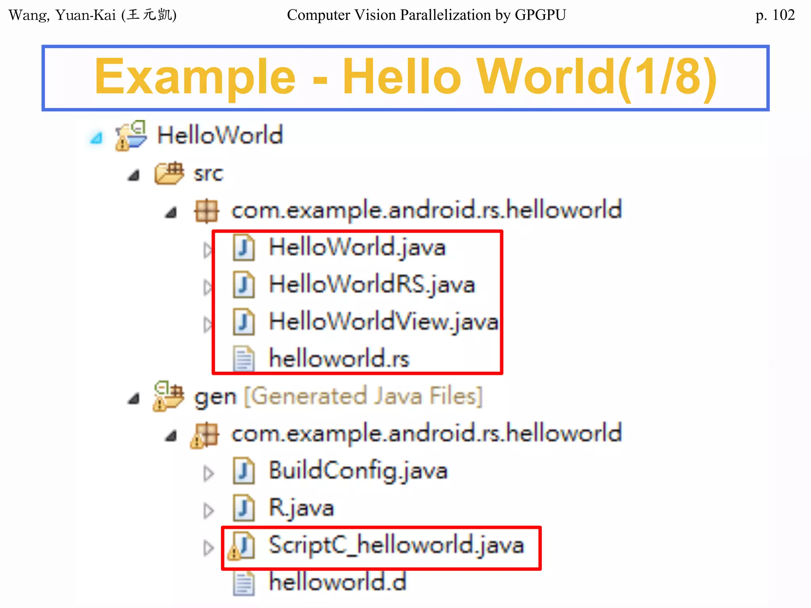811x608 pixels.
Task: Expand HelloWorldRS.java disclosure triangle
Action: click(x=208, y=287)
